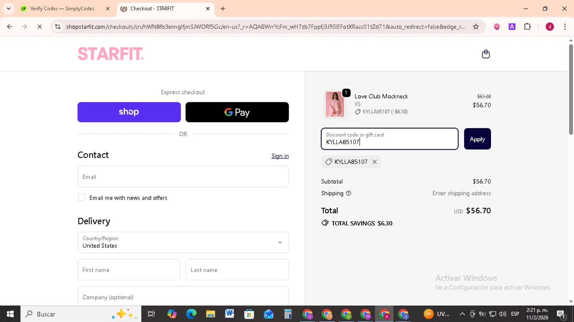The image size is (574, 322).
Task: Open a new browser tab
Action: [223, 8]
